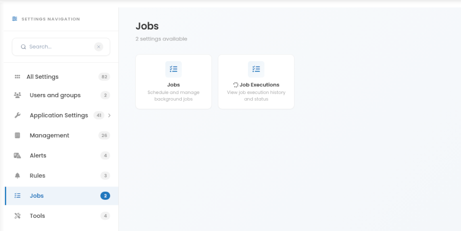The width and height of the screenshot is (461, 231).
Task: Open Users and groups settings
Action: coord(61,95)
